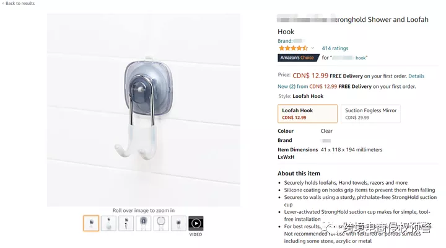Choose the Loofah Hook style option
Viewport: 446px width, 248px height.
pyautogui.click(x=307, y=113)
